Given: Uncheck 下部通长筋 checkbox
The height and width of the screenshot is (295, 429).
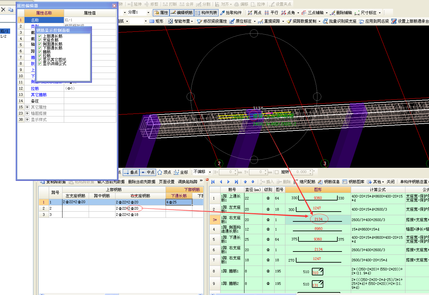Looking at the screenshot, I should pyautogui.click(x=40, y=48).
